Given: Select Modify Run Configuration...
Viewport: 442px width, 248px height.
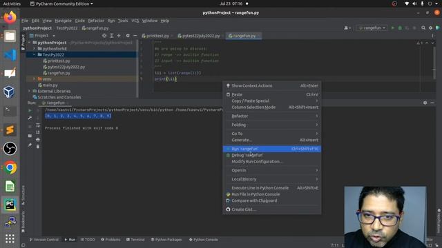Looking at the screenshot, I should tap(272, 161).
